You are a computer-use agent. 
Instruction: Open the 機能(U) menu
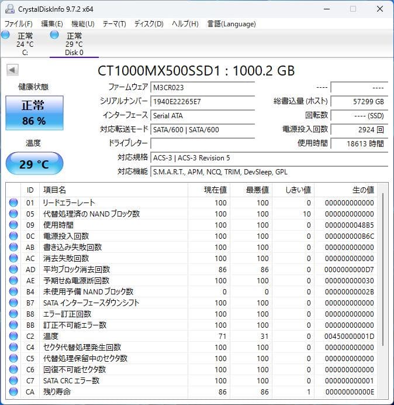click(x=83, y=24)
